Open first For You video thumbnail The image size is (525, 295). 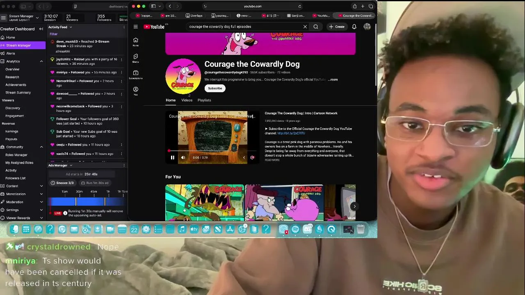205,203
